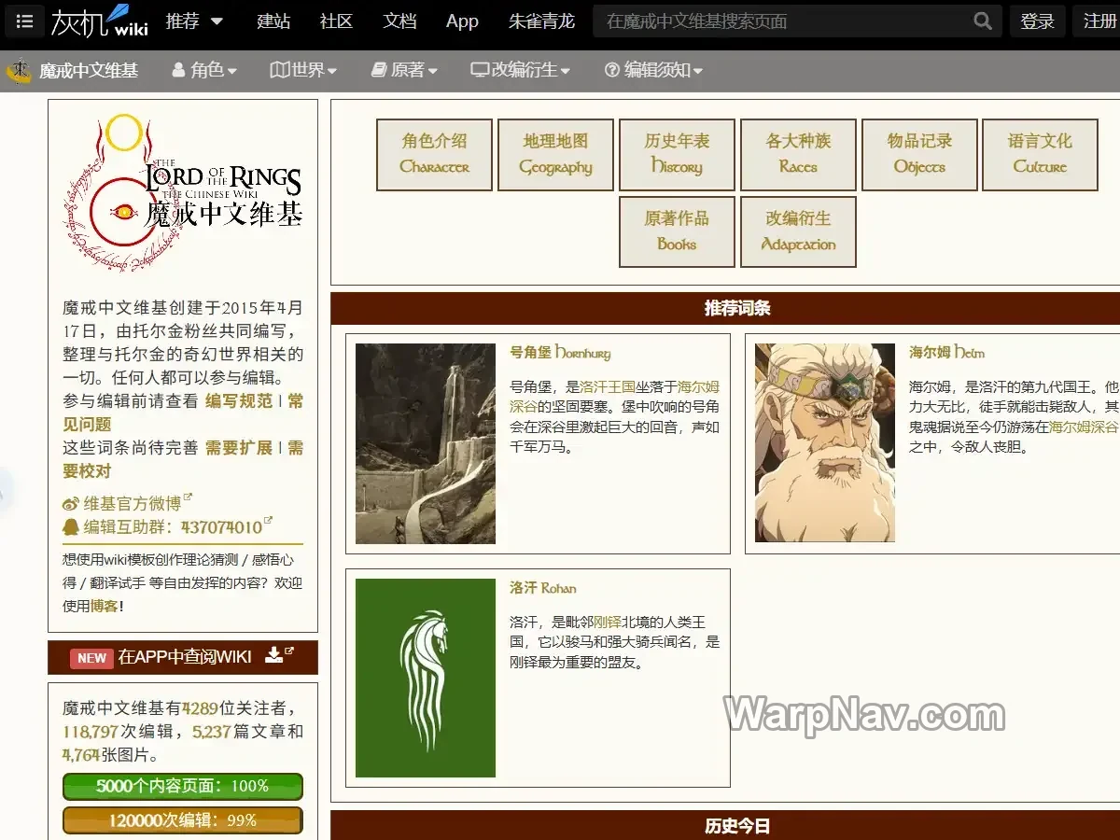Open the 需要扩展 link
1120x840 pixels.
coord(239,448)
